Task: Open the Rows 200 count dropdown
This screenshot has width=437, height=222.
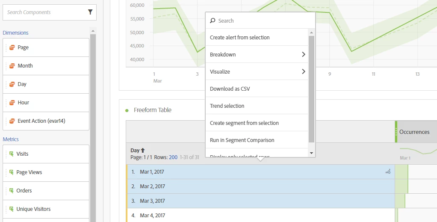Action: (173, 157)
